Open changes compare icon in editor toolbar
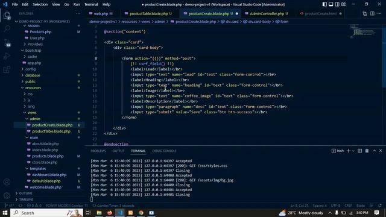This screenshot has width=386, height=217. 364,13
